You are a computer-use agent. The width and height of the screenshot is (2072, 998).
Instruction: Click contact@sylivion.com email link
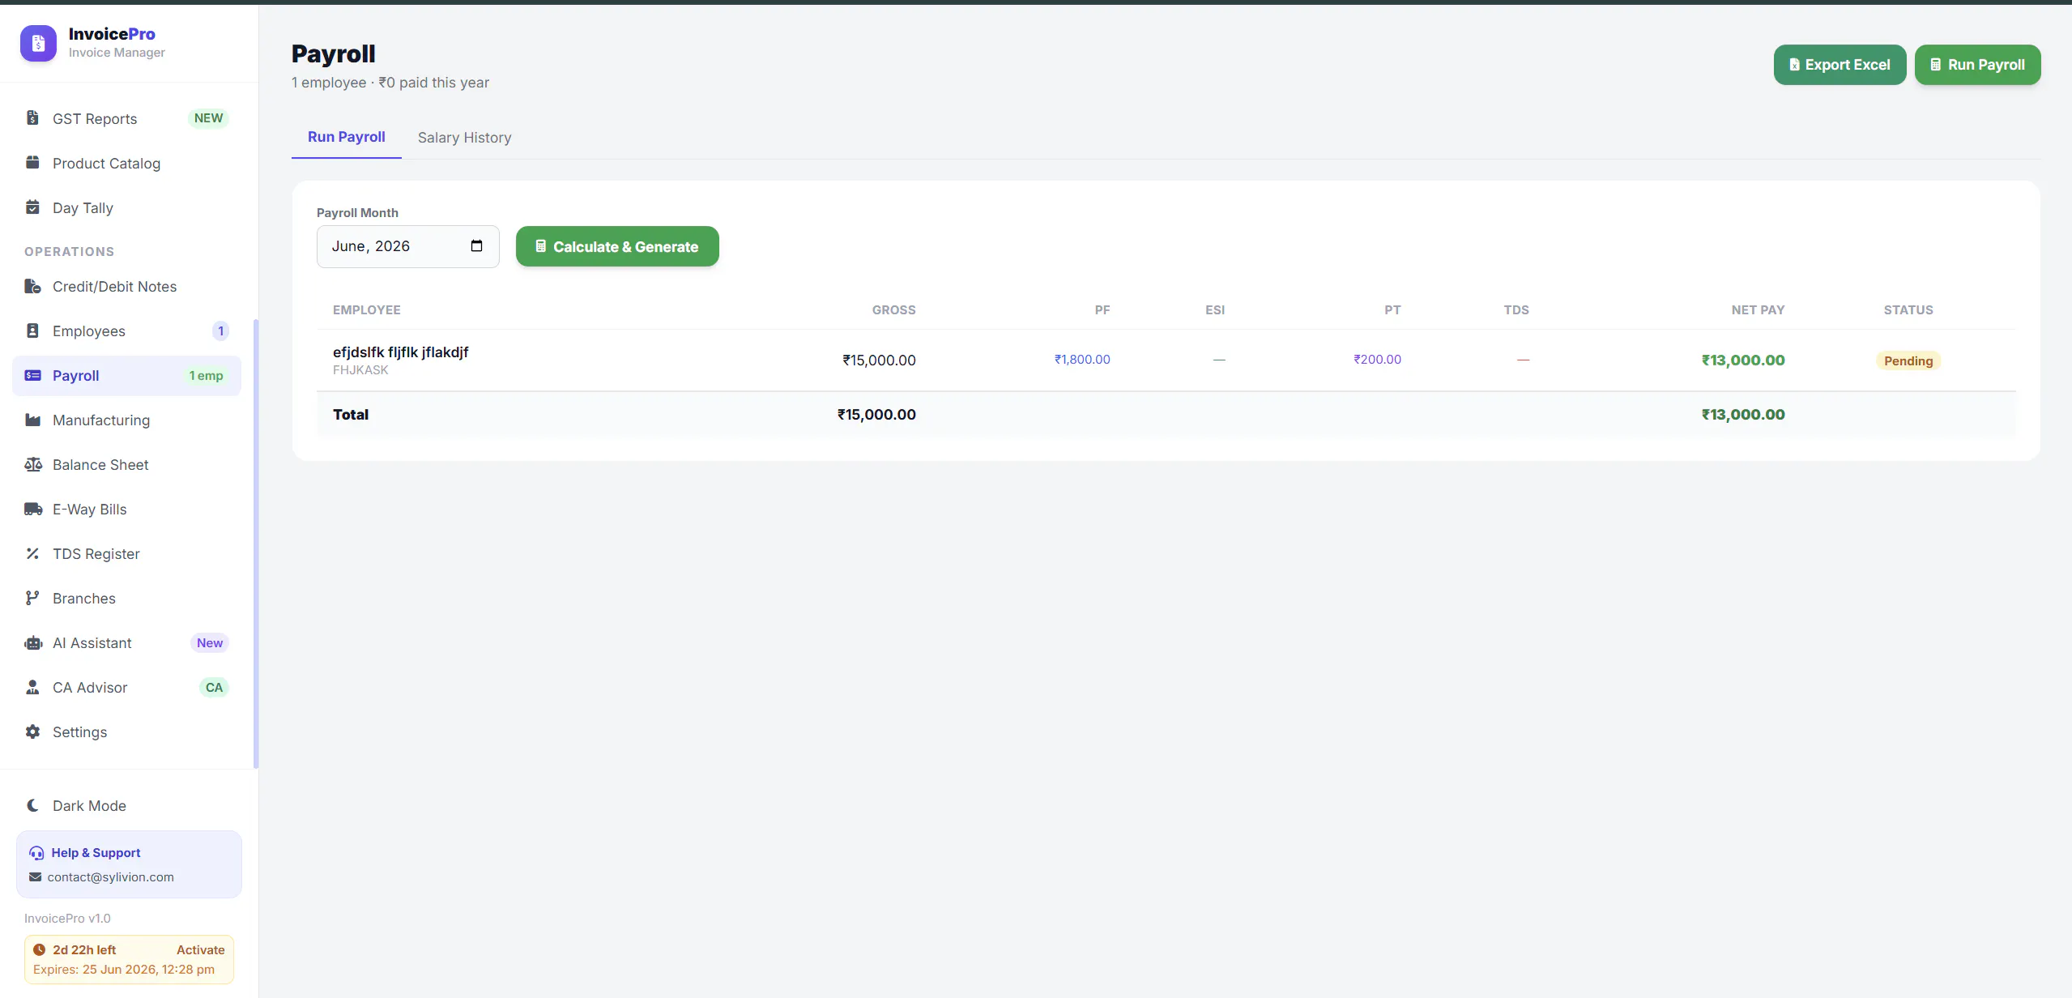pos(110,876)
